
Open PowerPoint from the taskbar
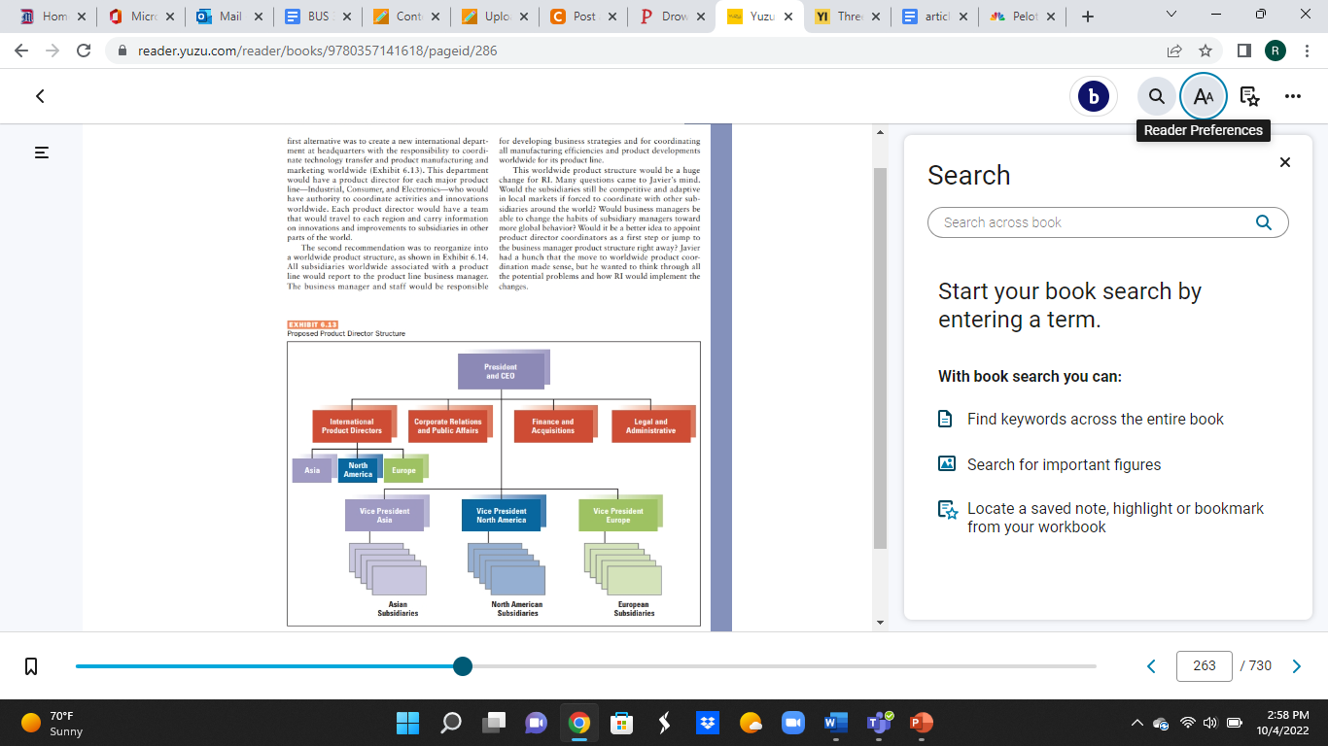pyautogui.click(x=921, y=723)
